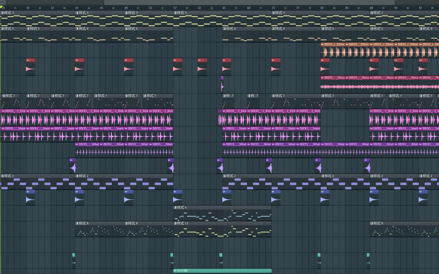
Task: Click the horizontal scrollbar thumb above the ruler
Action: click(249, 2)
